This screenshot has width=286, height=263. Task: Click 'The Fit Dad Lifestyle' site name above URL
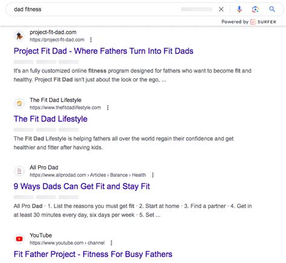point(56,100)
